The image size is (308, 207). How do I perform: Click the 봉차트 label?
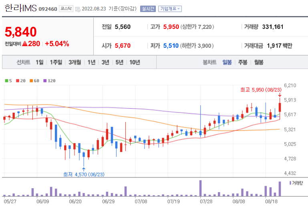[209, 62]
